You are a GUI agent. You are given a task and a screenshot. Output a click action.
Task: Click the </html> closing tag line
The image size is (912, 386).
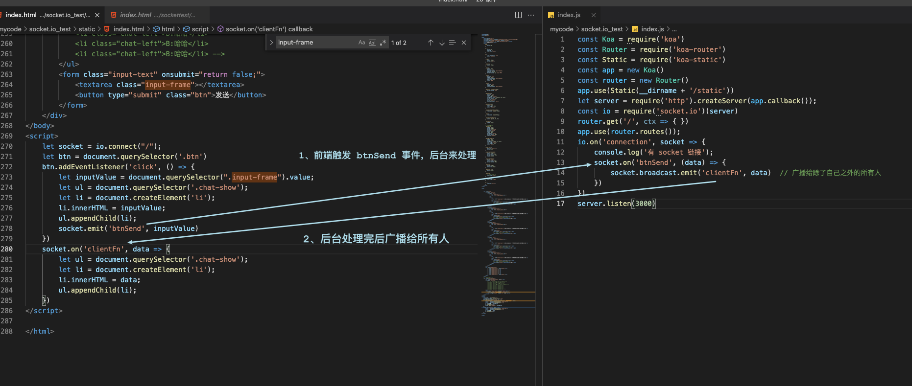point(40,331)
